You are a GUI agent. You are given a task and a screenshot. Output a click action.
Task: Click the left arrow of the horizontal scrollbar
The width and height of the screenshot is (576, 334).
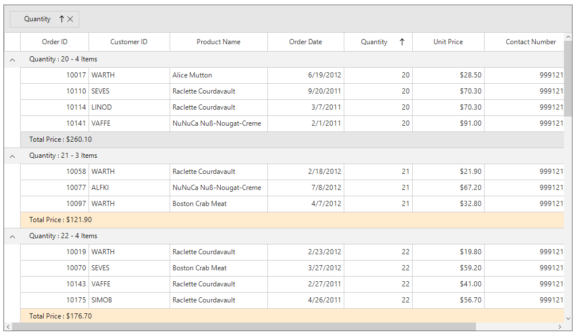click(8, 327)
